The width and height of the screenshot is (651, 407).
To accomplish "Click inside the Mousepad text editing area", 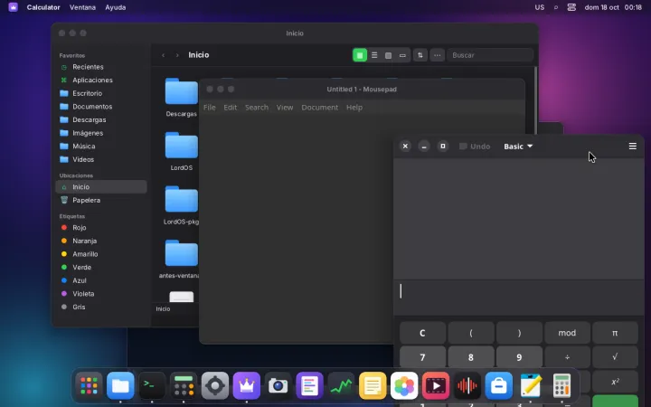I will 296,229.
